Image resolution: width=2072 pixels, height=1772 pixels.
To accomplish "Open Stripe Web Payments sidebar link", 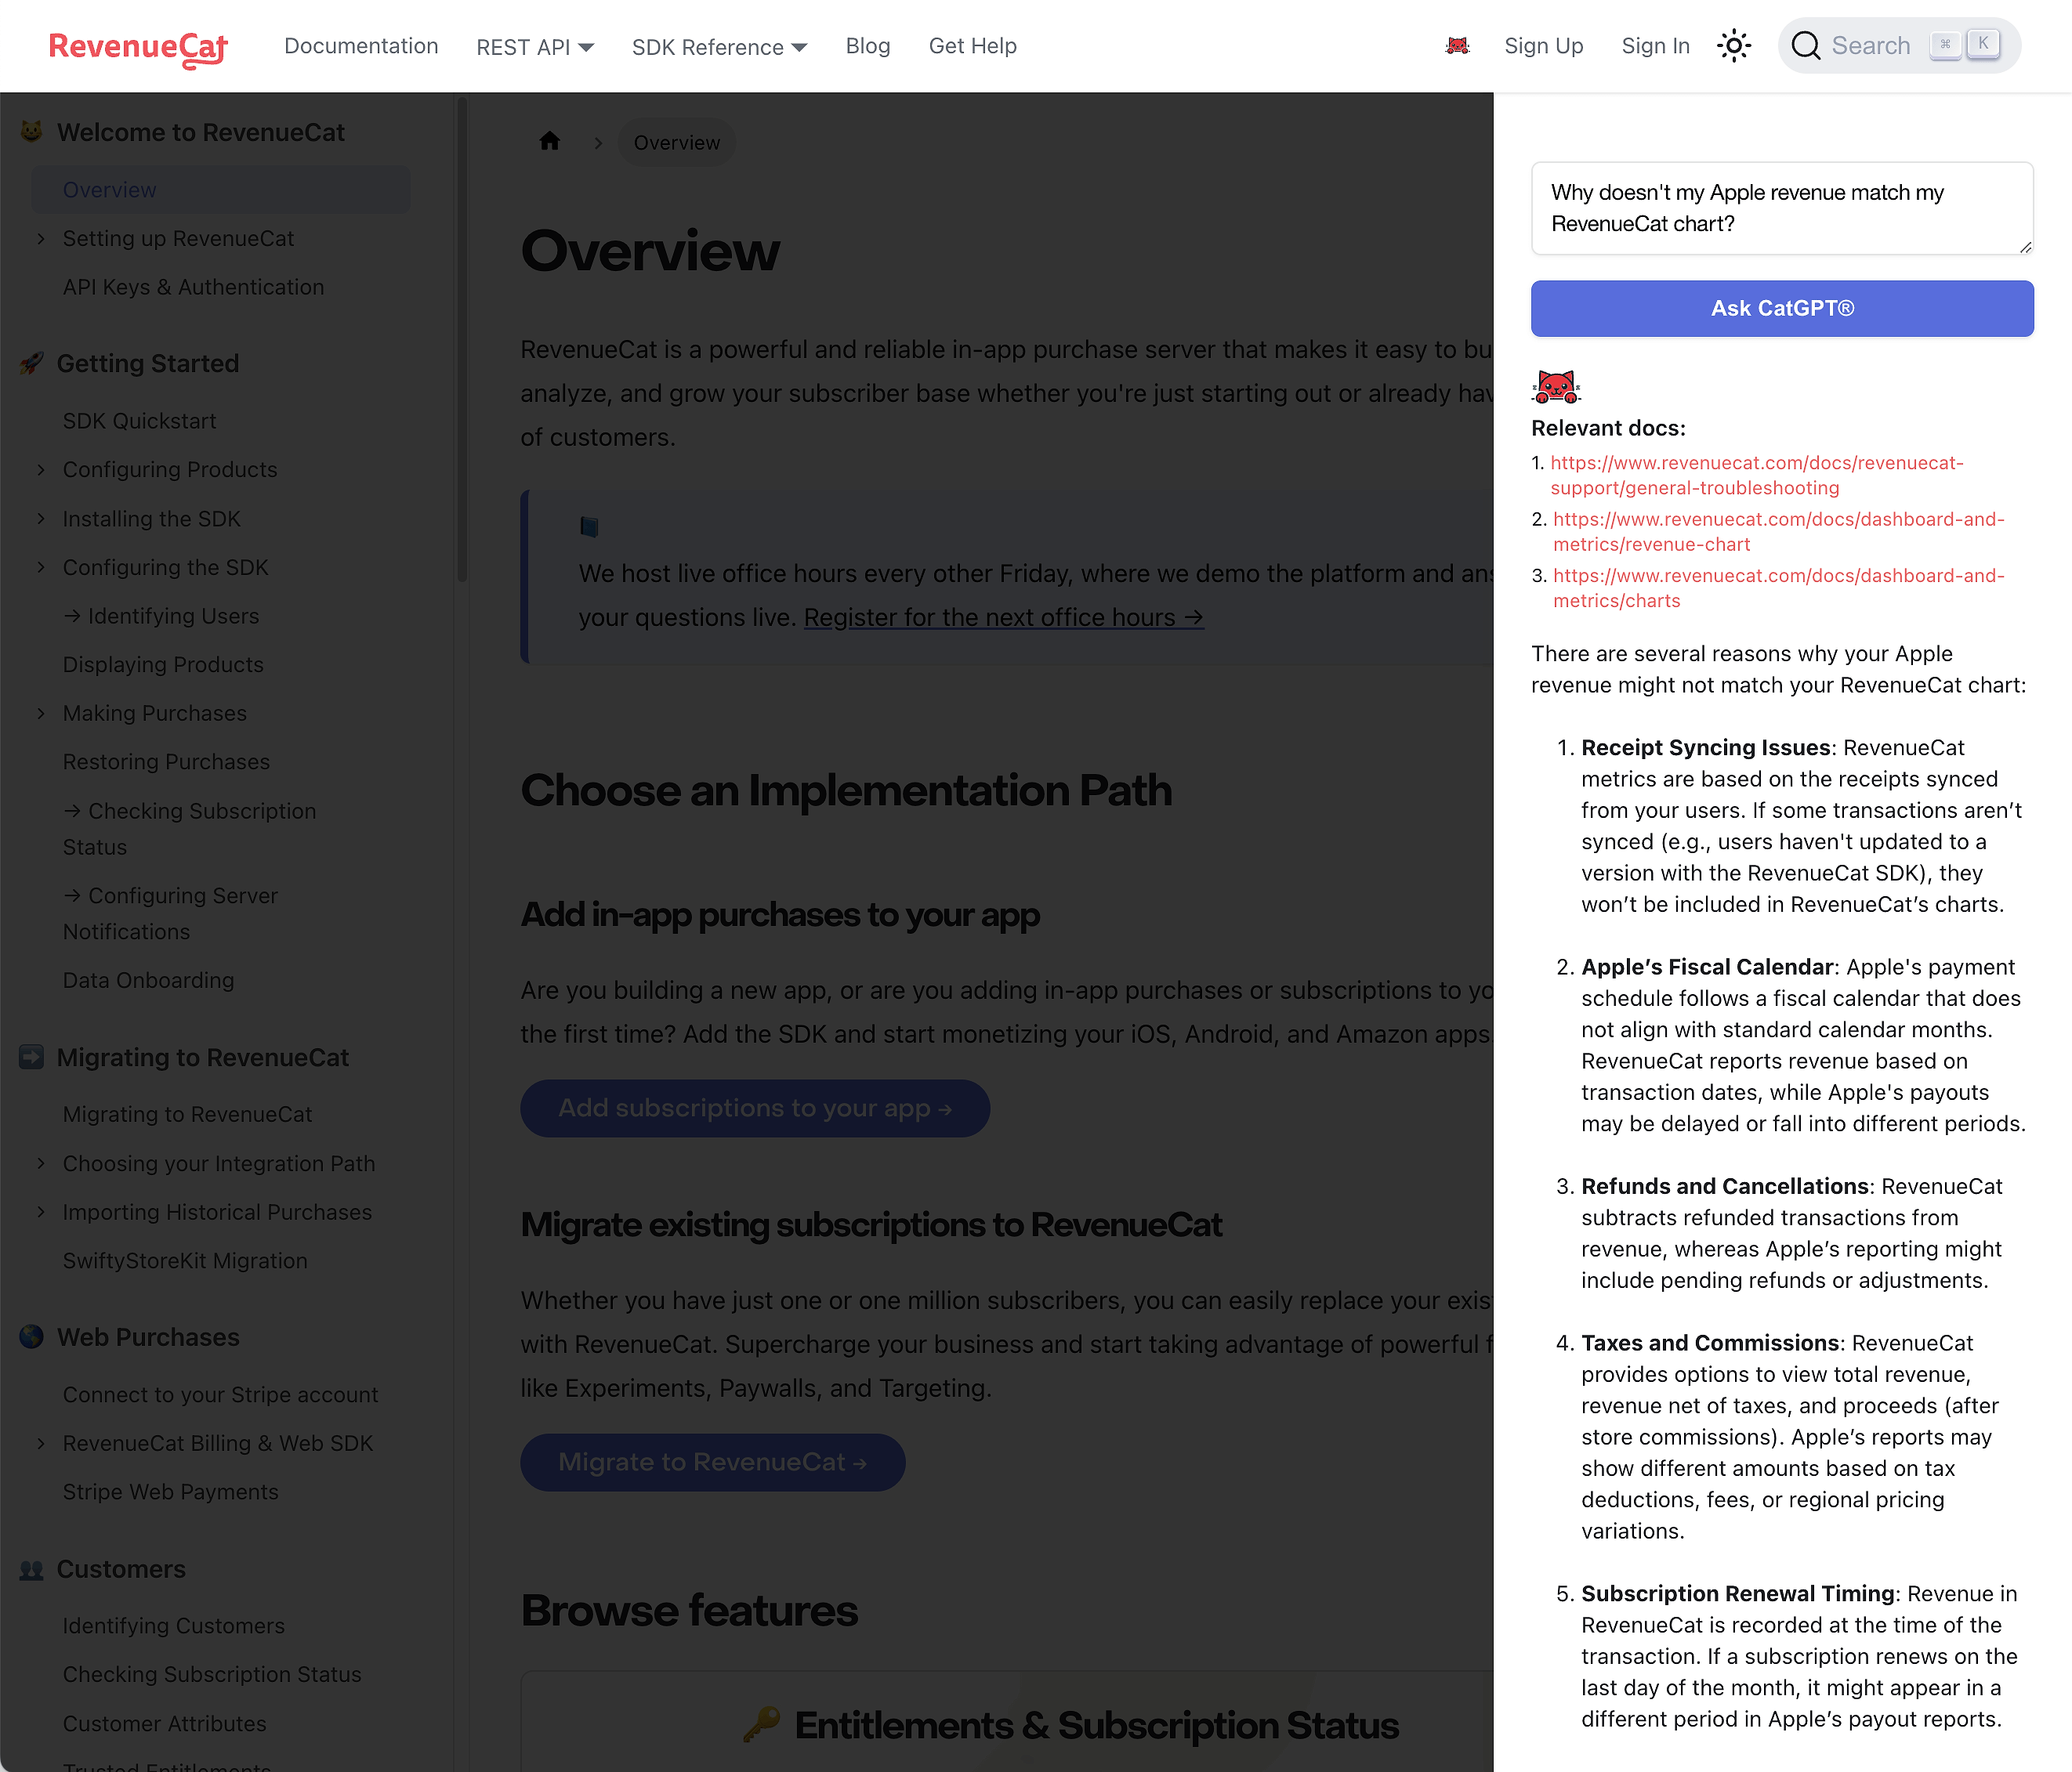I will (x=171, y=1492).
